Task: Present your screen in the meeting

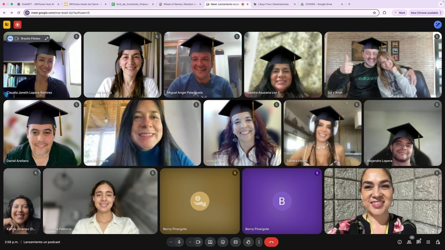Action: point(210,242)
